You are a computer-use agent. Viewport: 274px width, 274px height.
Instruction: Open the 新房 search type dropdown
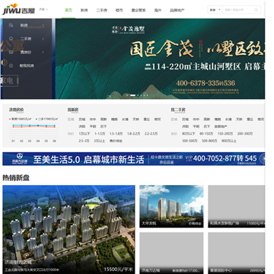(x=215, y=10)
